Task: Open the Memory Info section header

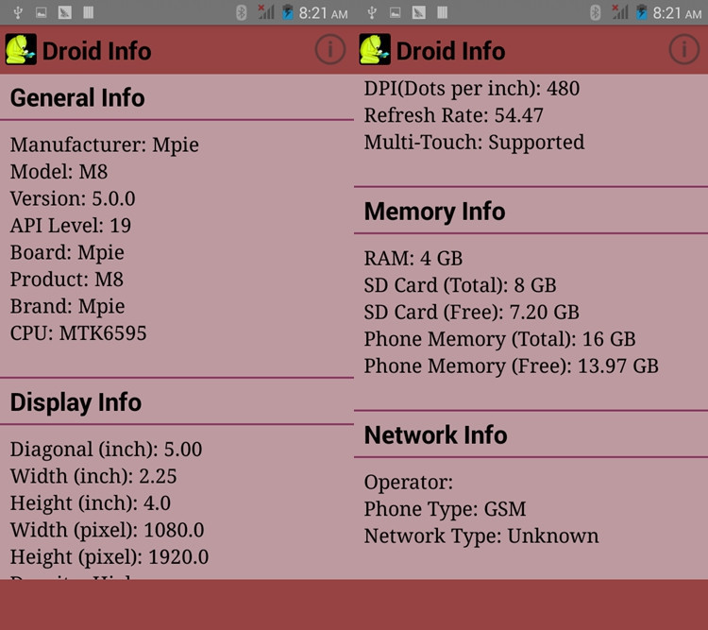Action: [x=435, y=212]
